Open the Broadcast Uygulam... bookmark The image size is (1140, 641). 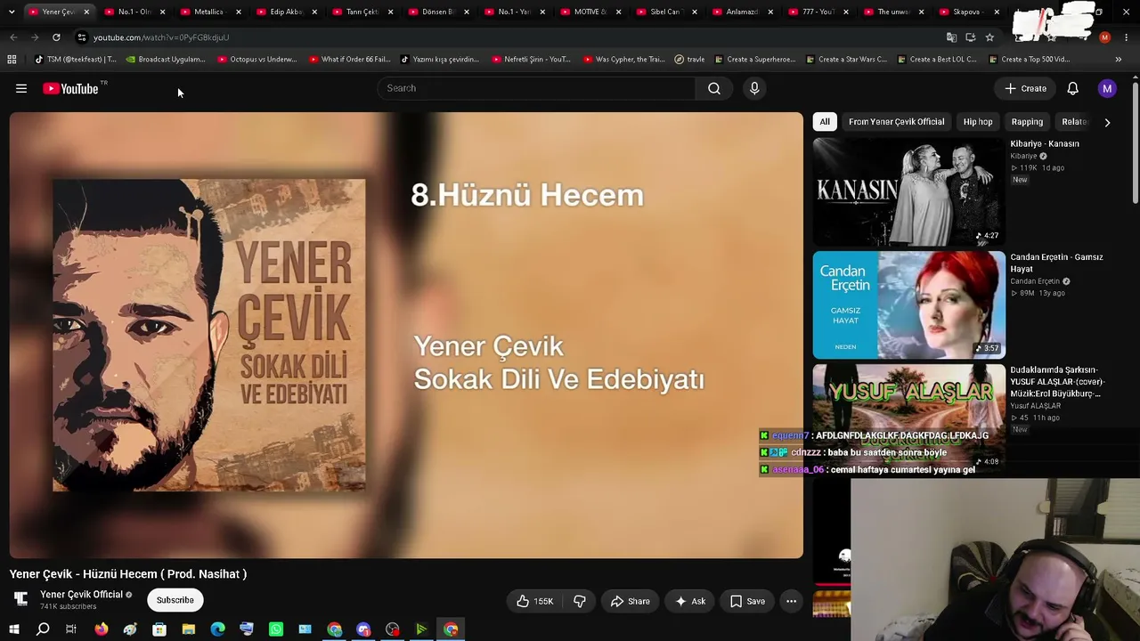point(166,60)
